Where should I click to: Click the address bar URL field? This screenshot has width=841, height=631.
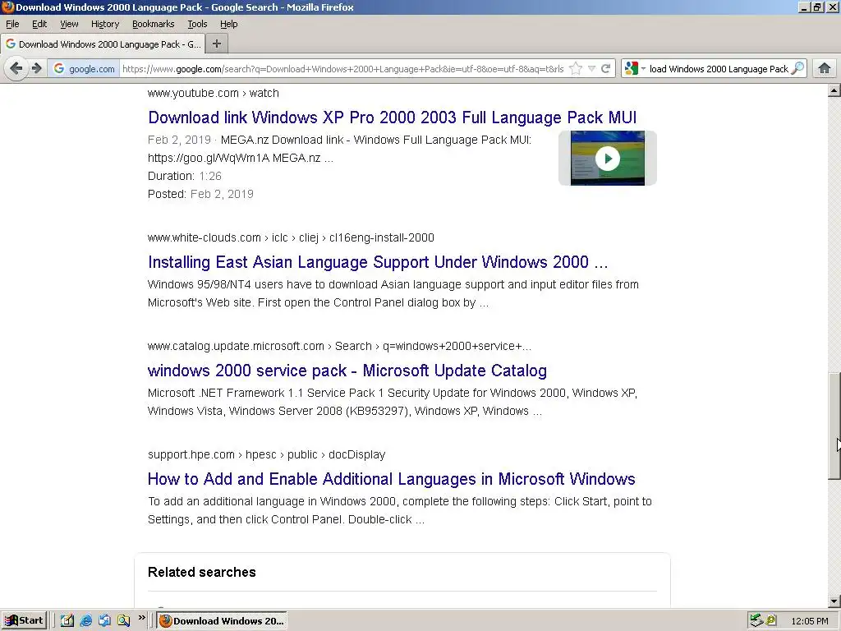(342, 69)
